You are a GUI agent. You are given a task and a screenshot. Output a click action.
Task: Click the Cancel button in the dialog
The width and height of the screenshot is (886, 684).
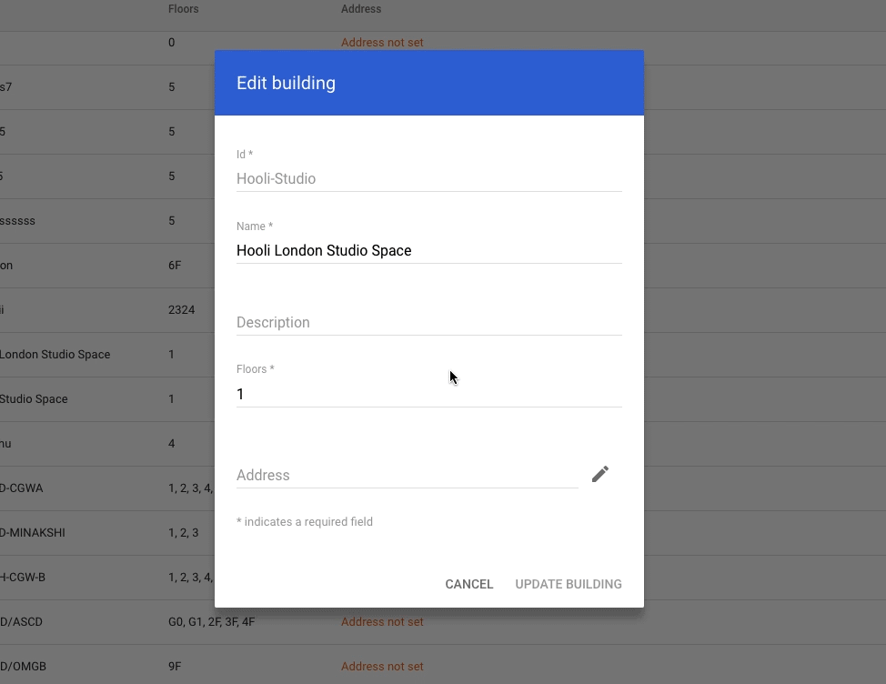point(469,584)
